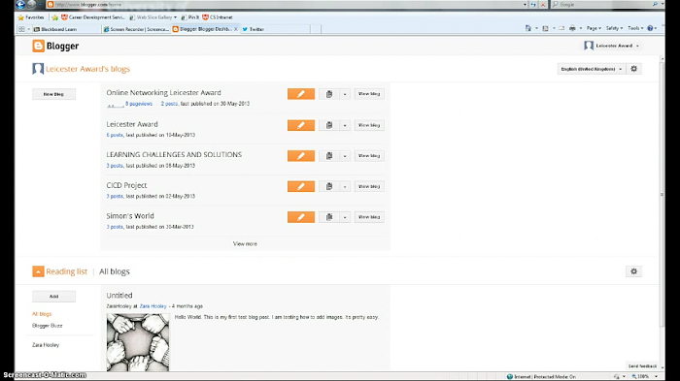Open English (United Kingdom) language dropdown
Viewport: 680px width, 381px height.
591,69
